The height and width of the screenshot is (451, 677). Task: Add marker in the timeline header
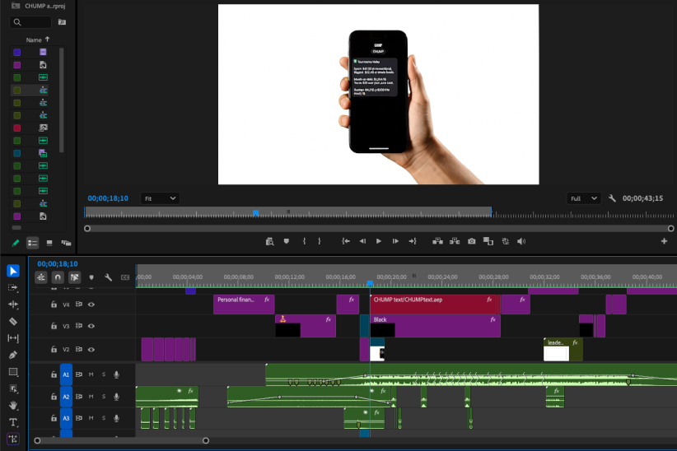point(91,277)
